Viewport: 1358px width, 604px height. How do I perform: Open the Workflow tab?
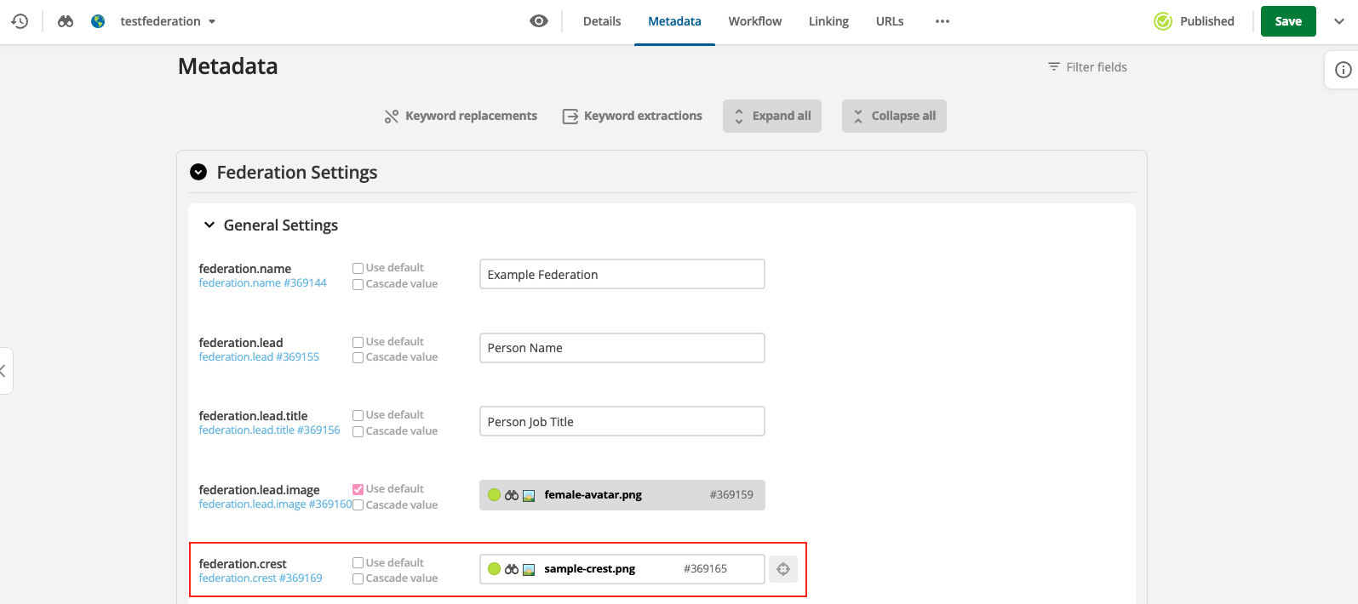[x=755, y=21]
